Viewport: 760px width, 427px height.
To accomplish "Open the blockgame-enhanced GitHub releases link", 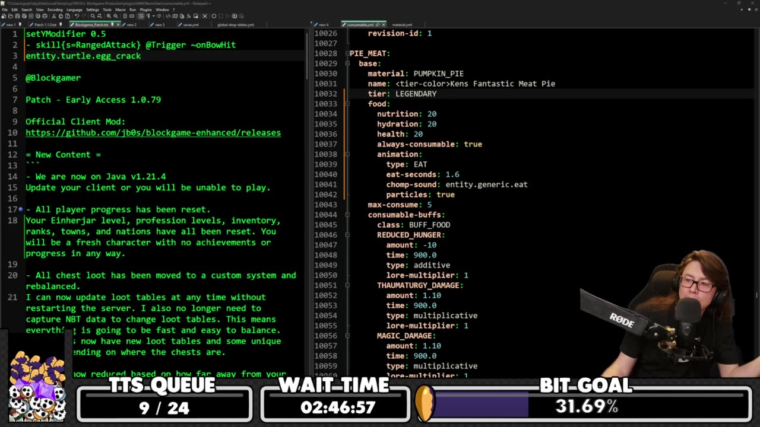I will tap(153, 132).
